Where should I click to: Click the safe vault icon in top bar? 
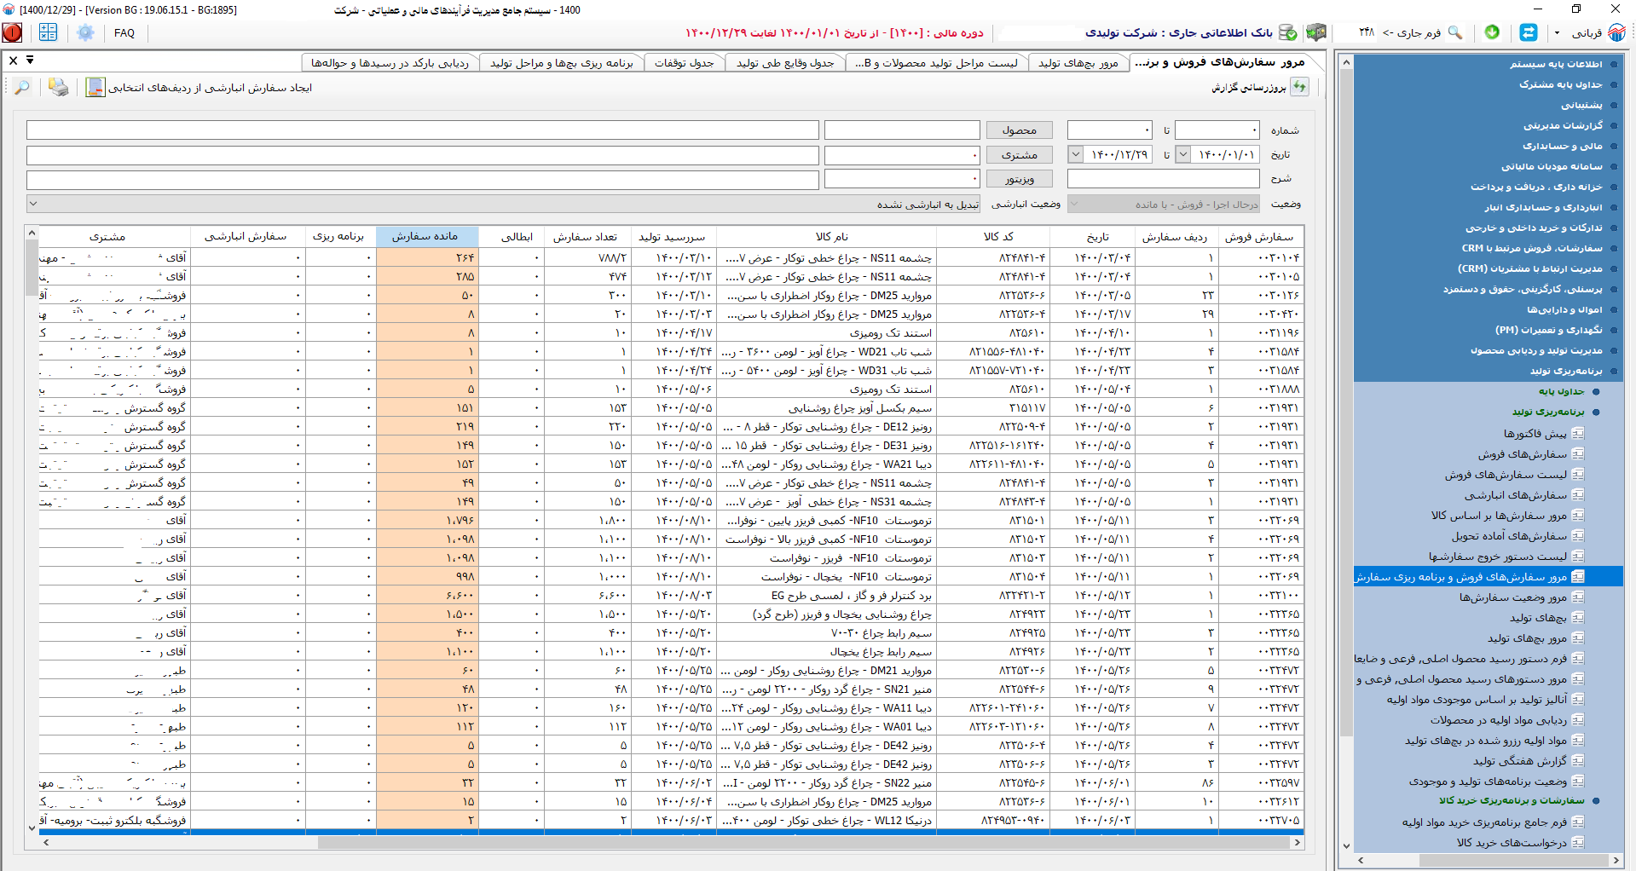click(x=1316, y=32)
